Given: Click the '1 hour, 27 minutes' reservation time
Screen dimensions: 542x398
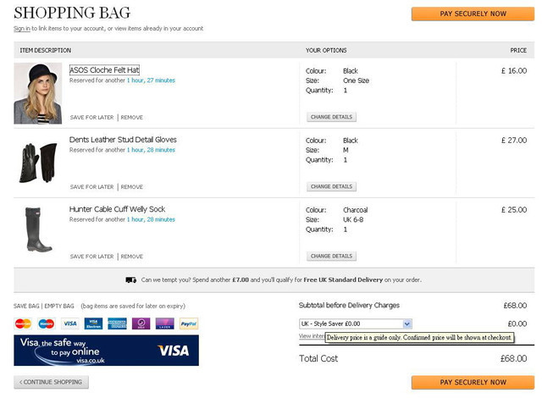Looking at the screenshot, I should pos(151,80).
